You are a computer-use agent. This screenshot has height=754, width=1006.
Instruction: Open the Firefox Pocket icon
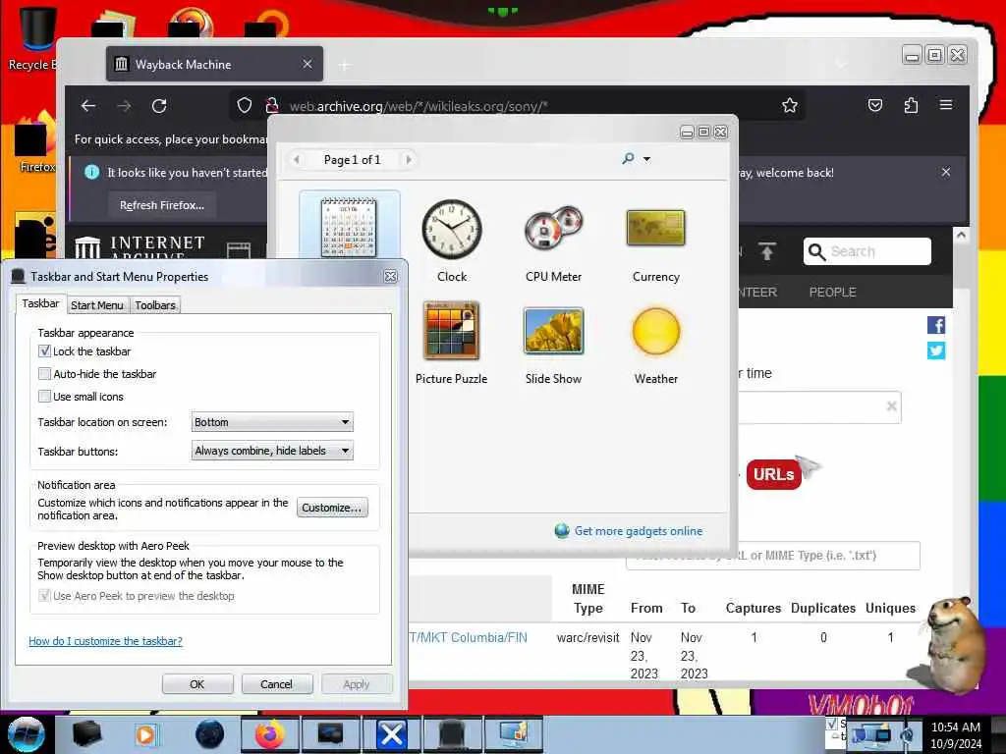(x=875, y=105)
